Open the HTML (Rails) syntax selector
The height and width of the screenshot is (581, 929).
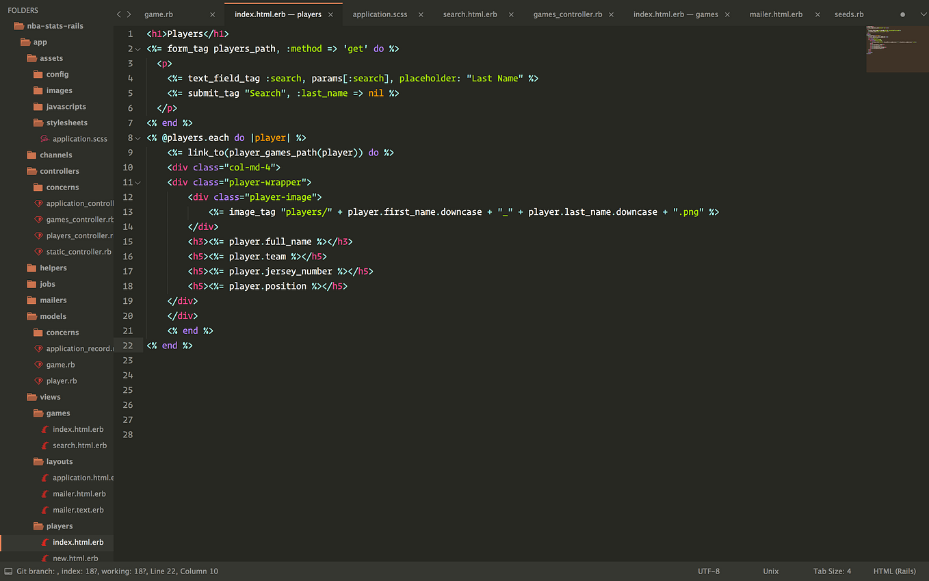point(894,571)
